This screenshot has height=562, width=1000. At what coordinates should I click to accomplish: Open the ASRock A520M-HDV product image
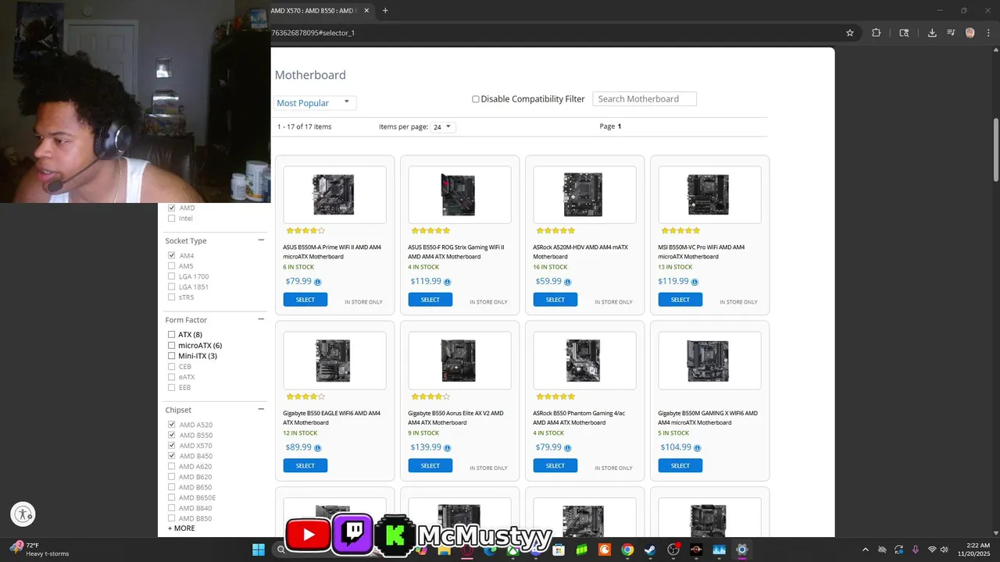pyautogui.click(x=584, y=194)
